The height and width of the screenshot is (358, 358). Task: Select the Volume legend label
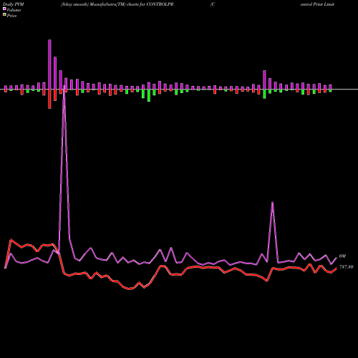pos(14,10)
